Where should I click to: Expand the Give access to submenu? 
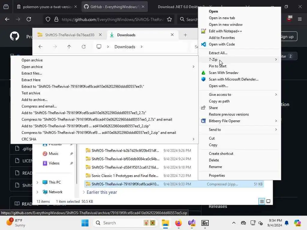click(x=240, y=94)
